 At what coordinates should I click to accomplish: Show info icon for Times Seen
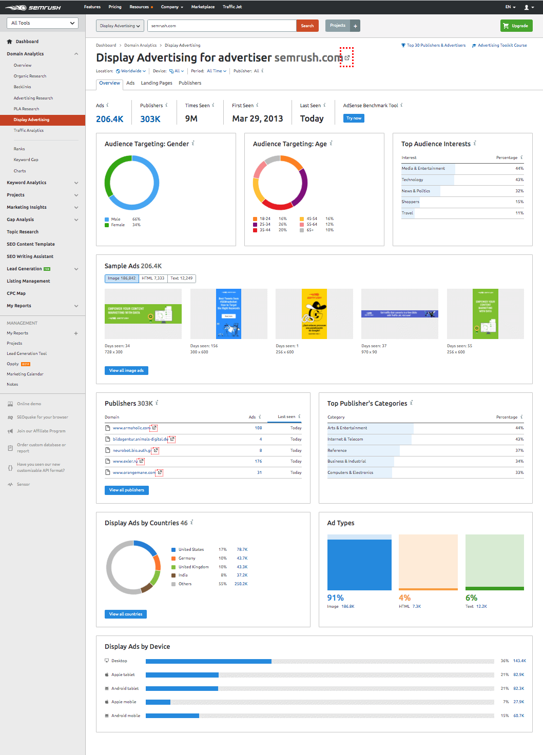click(213, 105)
